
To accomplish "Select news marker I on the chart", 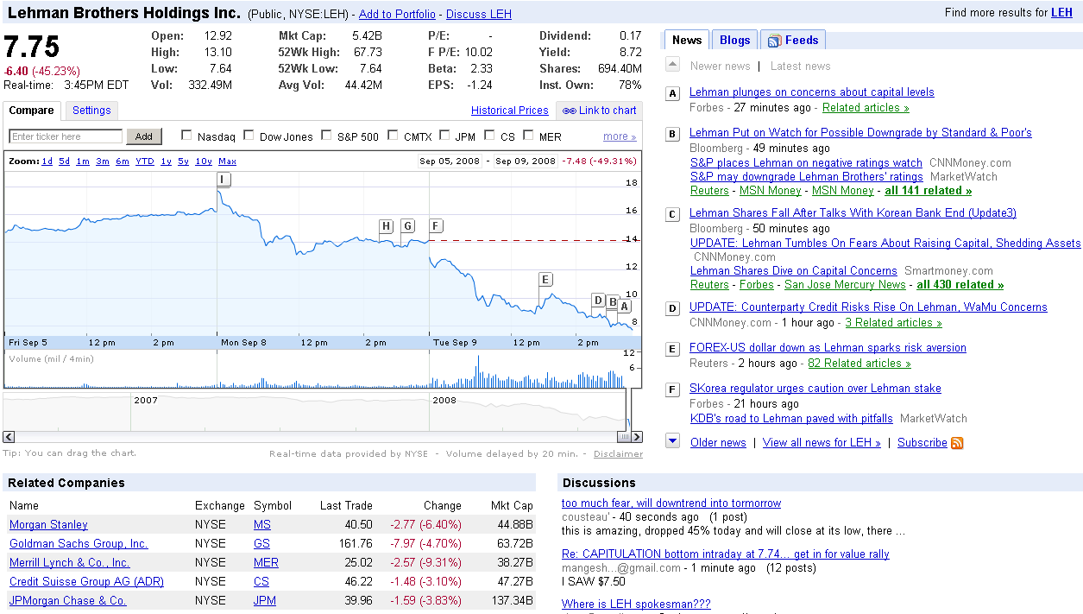I will point(224,180).
